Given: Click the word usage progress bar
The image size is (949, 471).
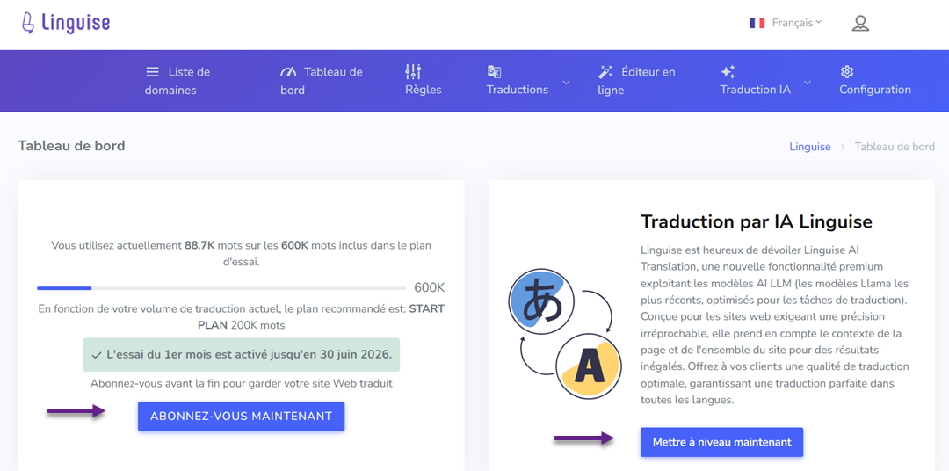Looking at the screenshot, I should 221,288.
